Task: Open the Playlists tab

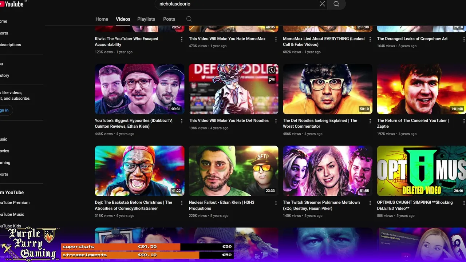Action: coord(146,19)
